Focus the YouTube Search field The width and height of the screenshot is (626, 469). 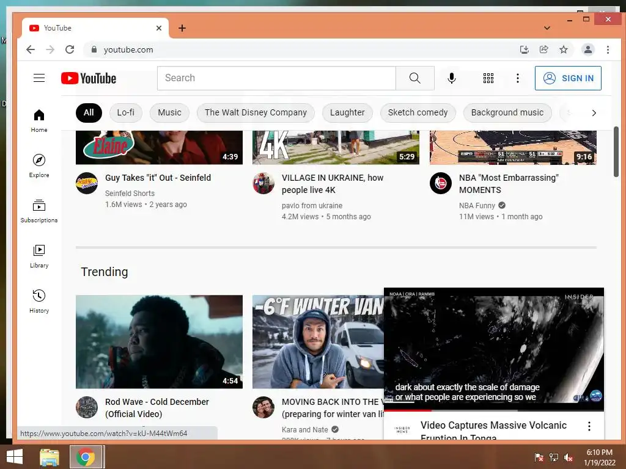tap(276, 78)
